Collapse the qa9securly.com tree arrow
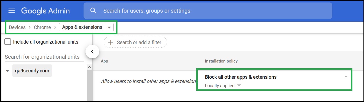 tap(7, 71)
